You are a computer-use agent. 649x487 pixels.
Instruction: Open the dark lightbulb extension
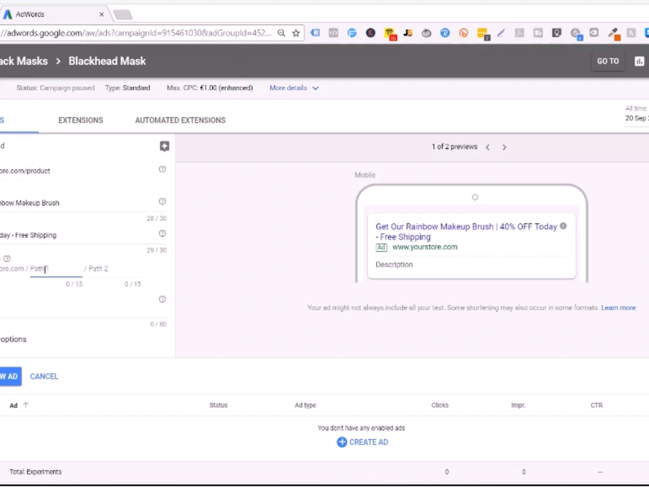click(557, 32)
